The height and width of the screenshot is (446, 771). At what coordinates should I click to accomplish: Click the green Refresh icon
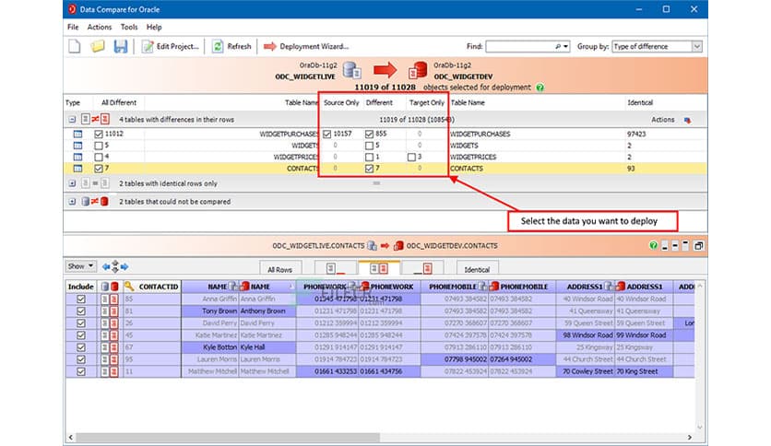pos(218,46)
